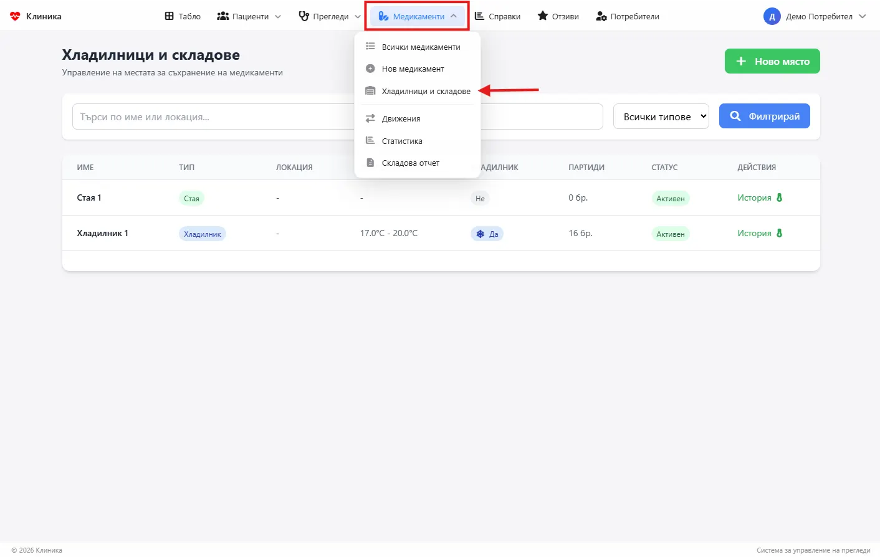Click the ТИП column header

187,167
